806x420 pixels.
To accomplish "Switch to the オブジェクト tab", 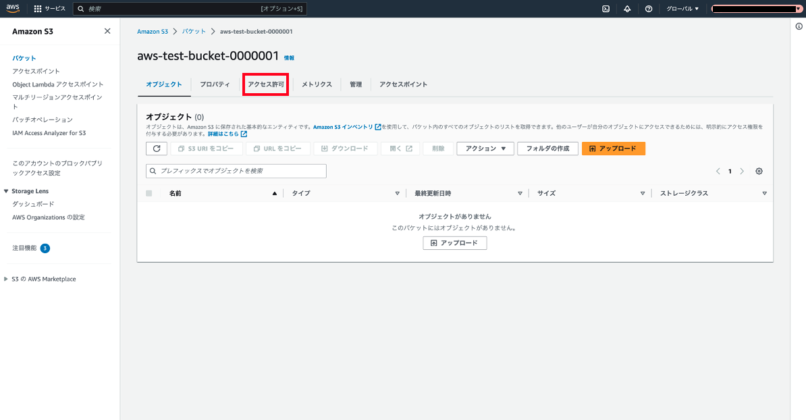I will (x=164, y=84).
